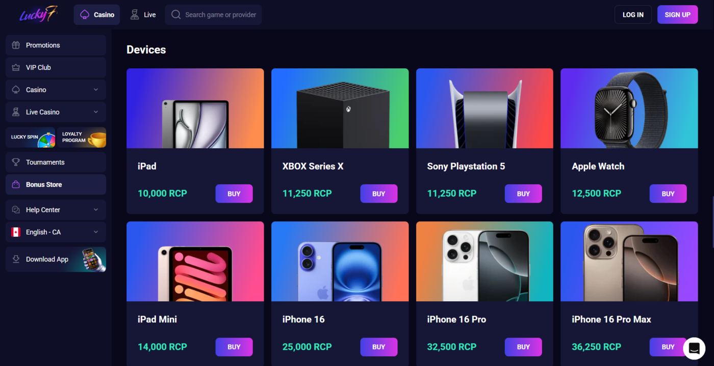714x366 pixels.
Task: Click the Apple Watch product image
Action: pyautogui.click(x=629, y=108)
